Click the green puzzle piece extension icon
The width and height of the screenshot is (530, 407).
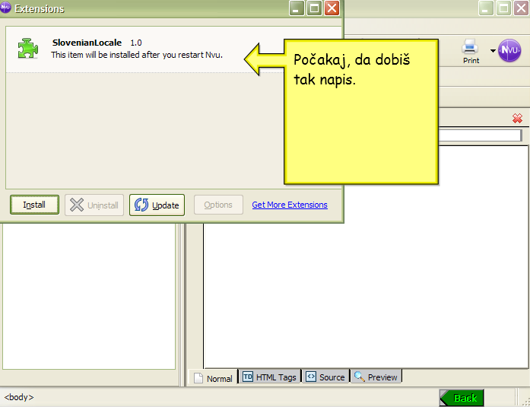28,49
